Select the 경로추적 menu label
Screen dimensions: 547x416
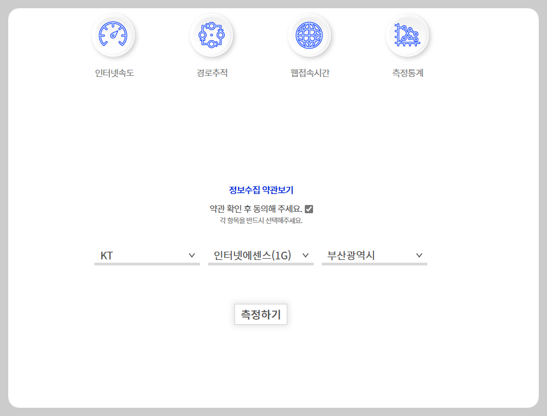[x=212, y=73]
